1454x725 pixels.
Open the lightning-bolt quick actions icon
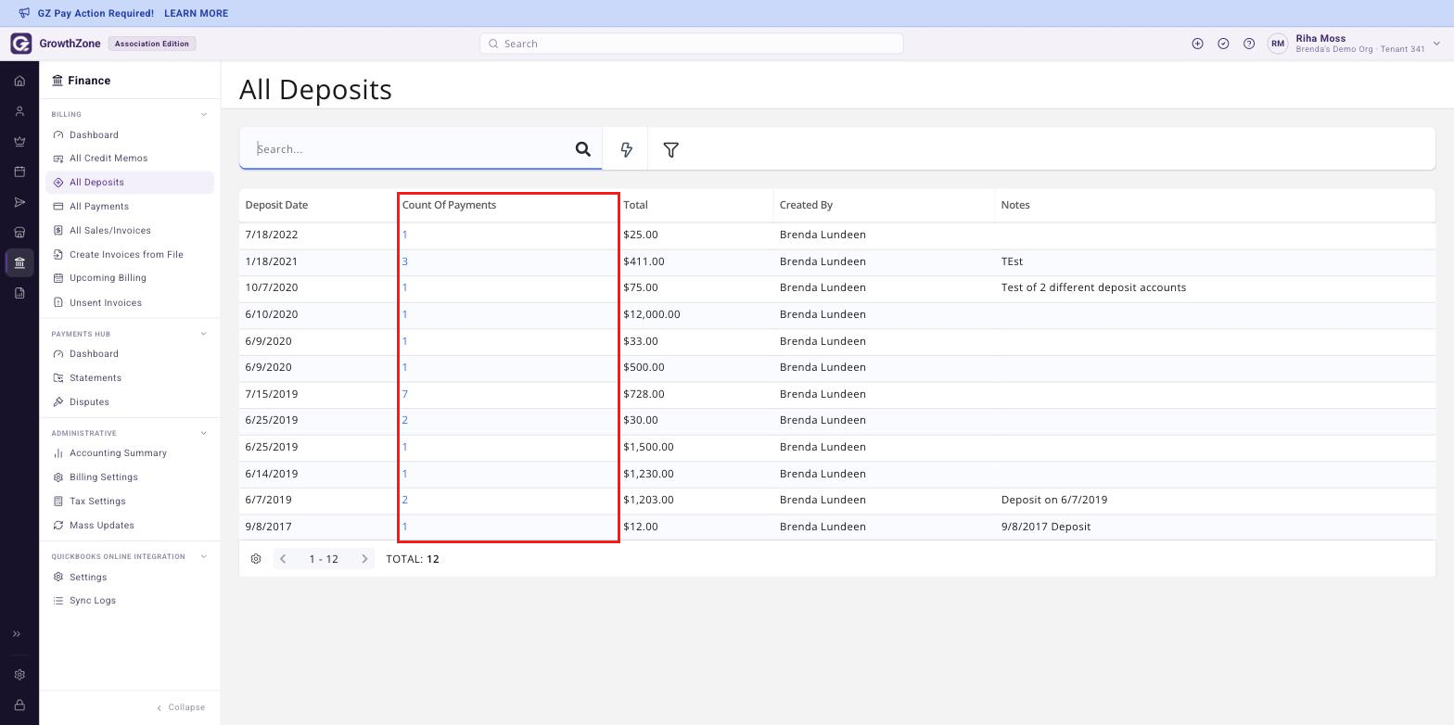point(626,149)
